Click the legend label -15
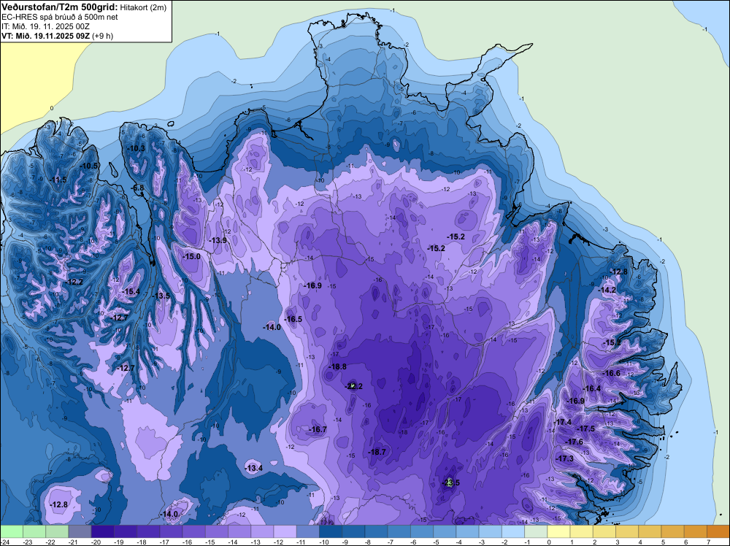 (x=210, y=542)
